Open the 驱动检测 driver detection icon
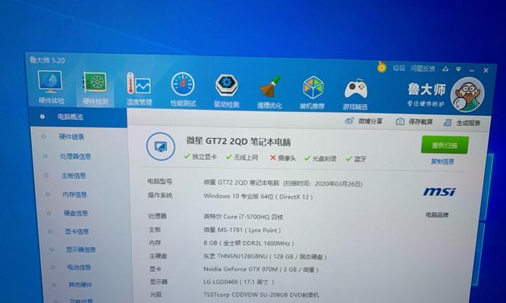This screenshot has width=506, height=303. [227, 91]
